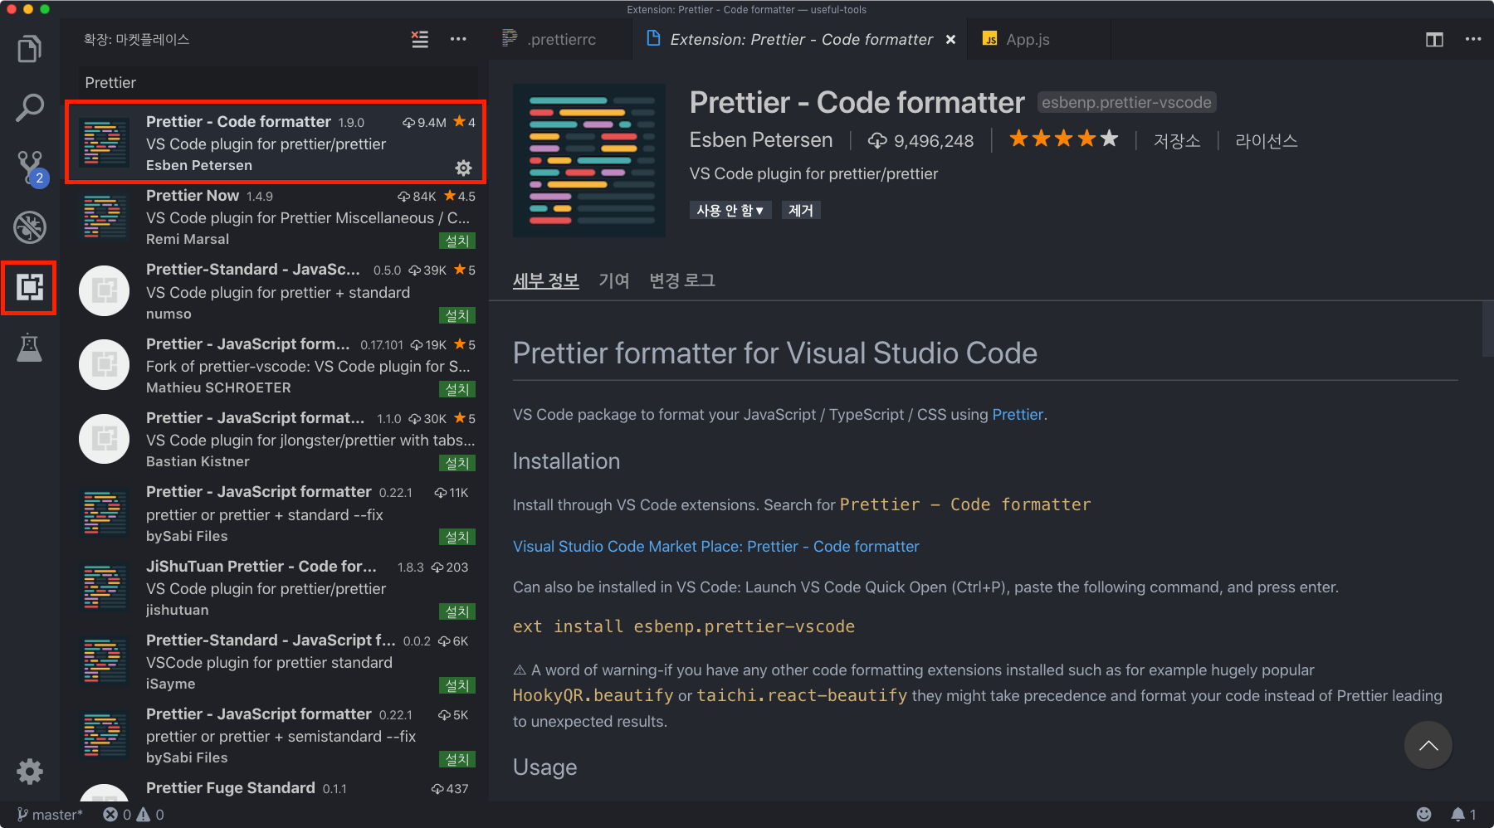
Task: Click Prettier Now extension icon
Action: (x=105, y=217)
